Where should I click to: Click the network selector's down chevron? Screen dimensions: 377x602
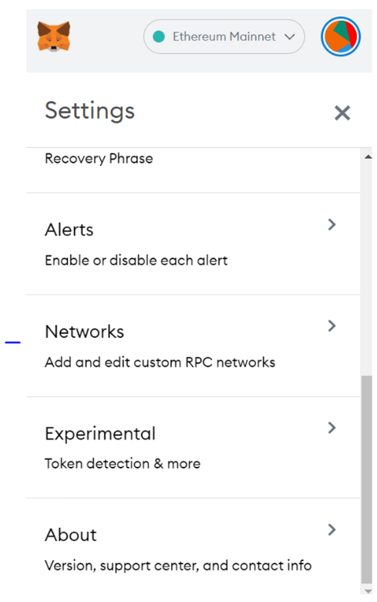click(290, 36)
